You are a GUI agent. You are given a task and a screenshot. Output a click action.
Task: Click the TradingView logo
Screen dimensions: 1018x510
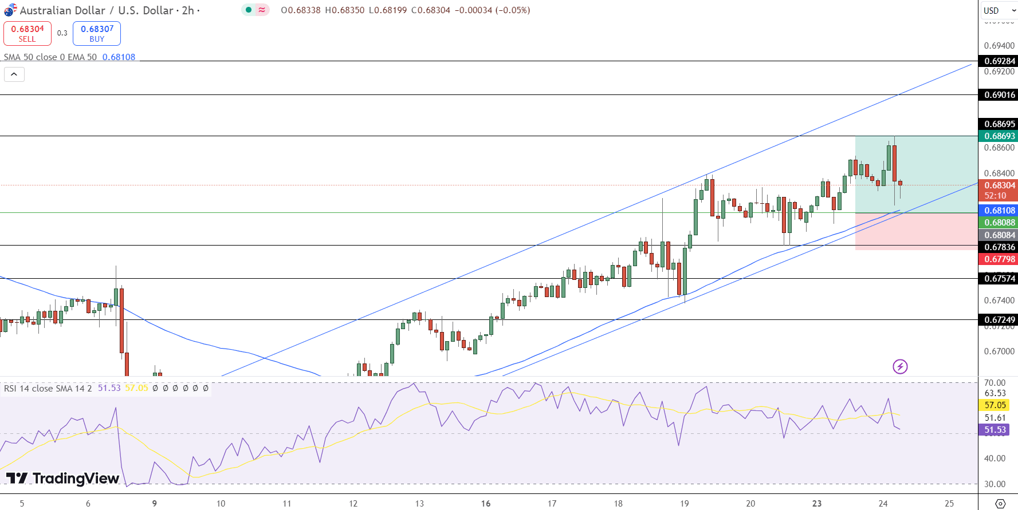62,479
